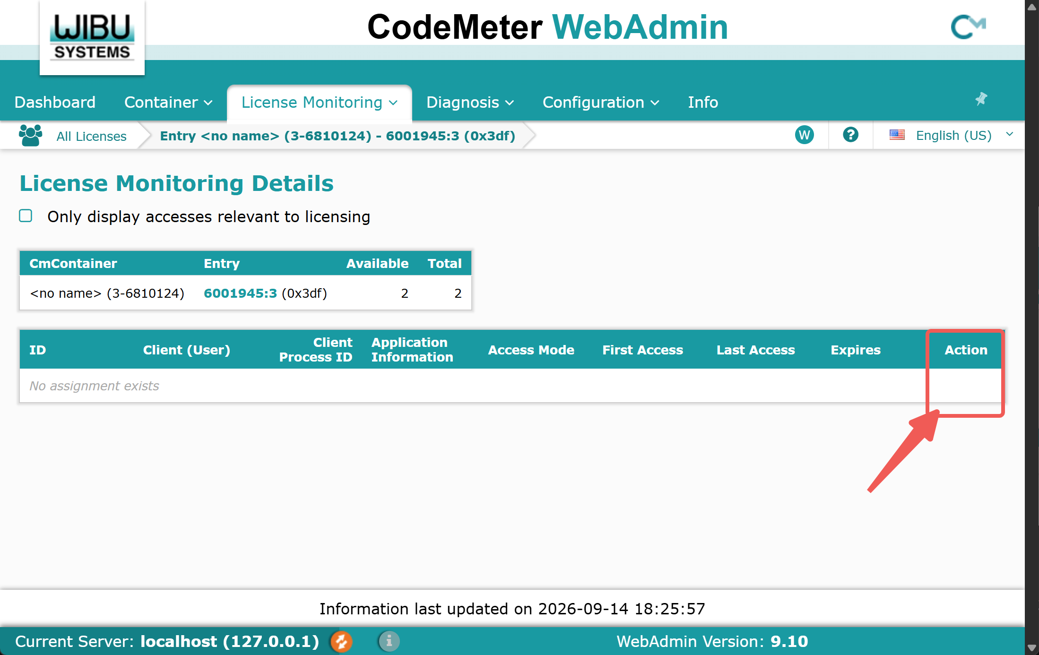Click the CmContainer column header

tap(73, 264)
